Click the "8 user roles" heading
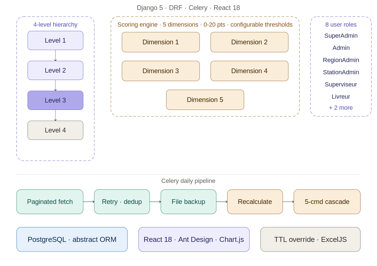 [x=341, y=25]
